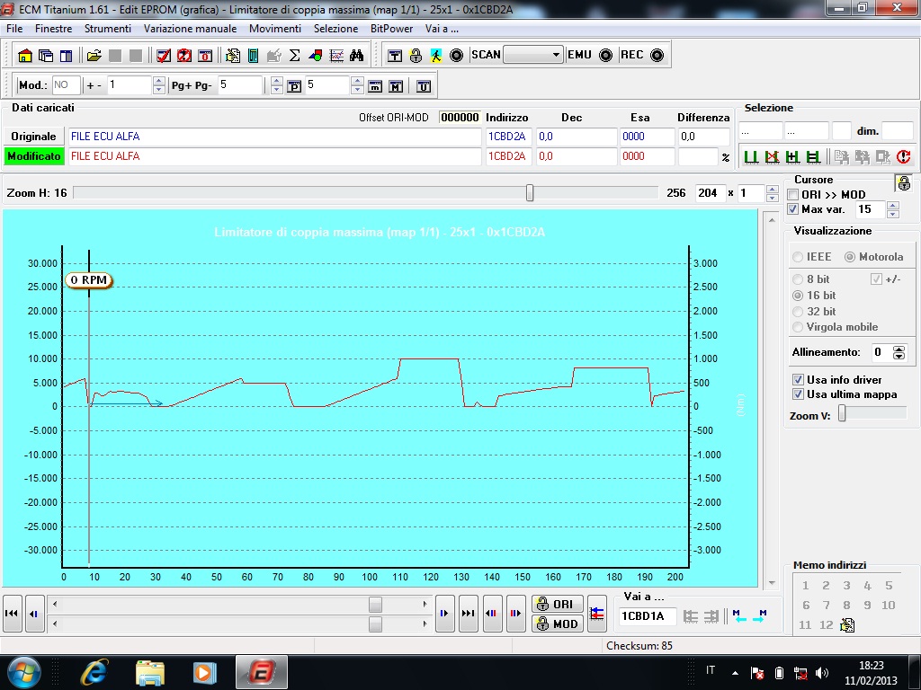This screenshot has height=690, width=921.
Task: Increase the percentage P value stepper
Action: (357, 81)
